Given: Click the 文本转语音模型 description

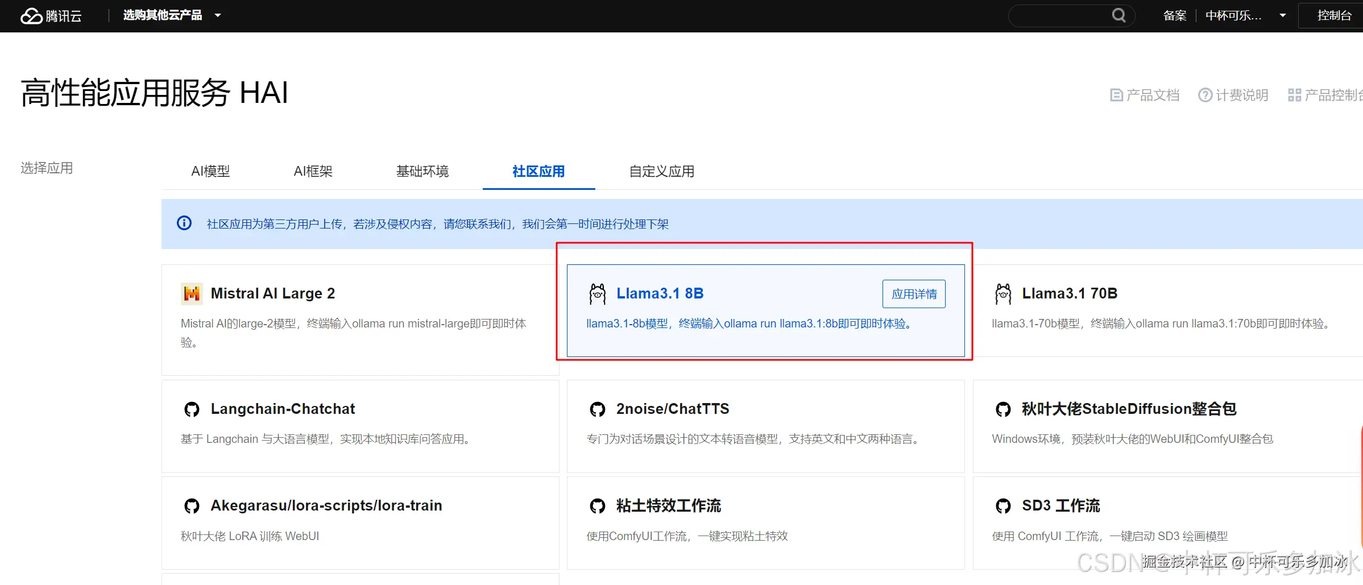Looking at the screenshot, I should point(754,439).
